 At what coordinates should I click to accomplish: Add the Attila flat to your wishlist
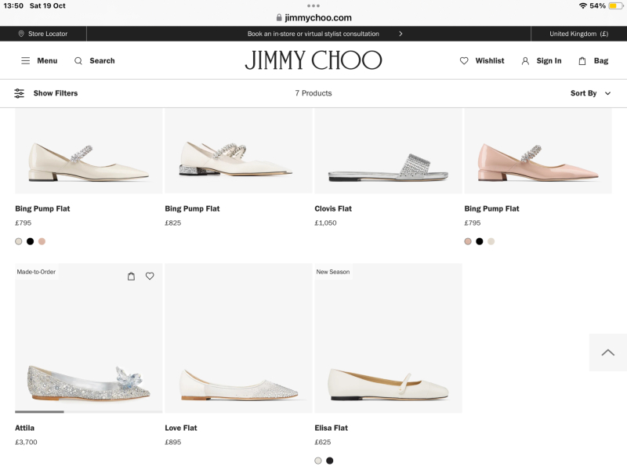[150, 276]
